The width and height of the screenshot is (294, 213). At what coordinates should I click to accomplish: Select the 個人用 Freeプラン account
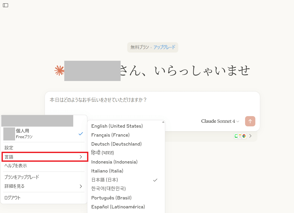click(x=44, y=134)
